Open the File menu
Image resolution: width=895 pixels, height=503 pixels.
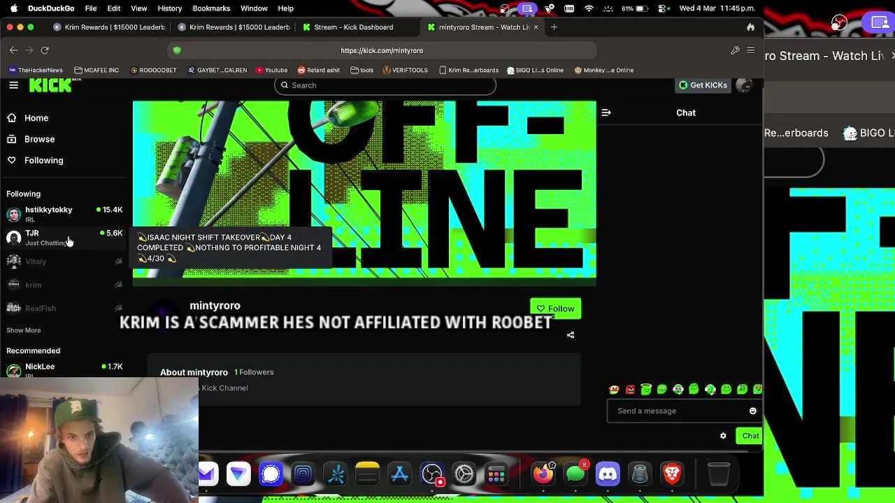point(91,8)
